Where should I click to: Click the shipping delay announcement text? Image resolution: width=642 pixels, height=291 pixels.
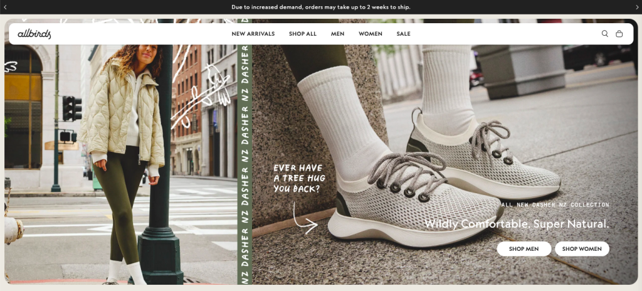320,7
